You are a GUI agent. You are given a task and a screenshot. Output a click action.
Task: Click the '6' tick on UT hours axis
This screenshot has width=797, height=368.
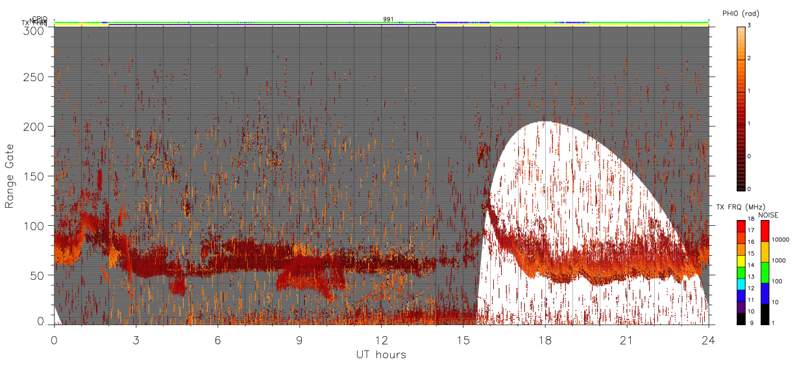coord(218,340)
